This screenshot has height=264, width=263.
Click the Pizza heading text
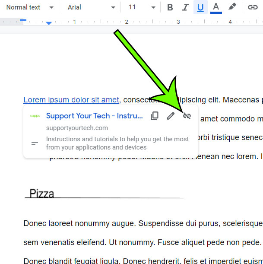(x=42, y=193)
